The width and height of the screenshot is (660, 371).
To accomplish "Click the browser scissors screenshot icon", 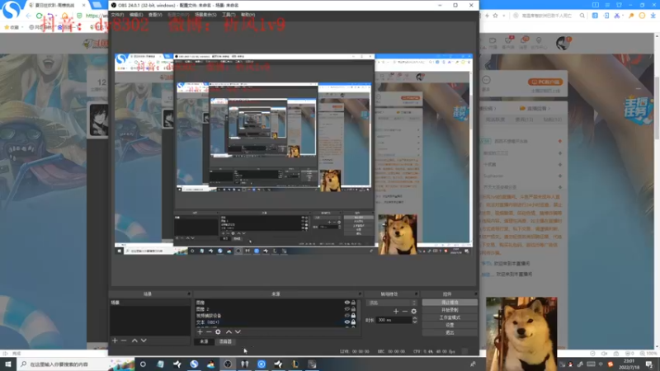I will 617,16.
